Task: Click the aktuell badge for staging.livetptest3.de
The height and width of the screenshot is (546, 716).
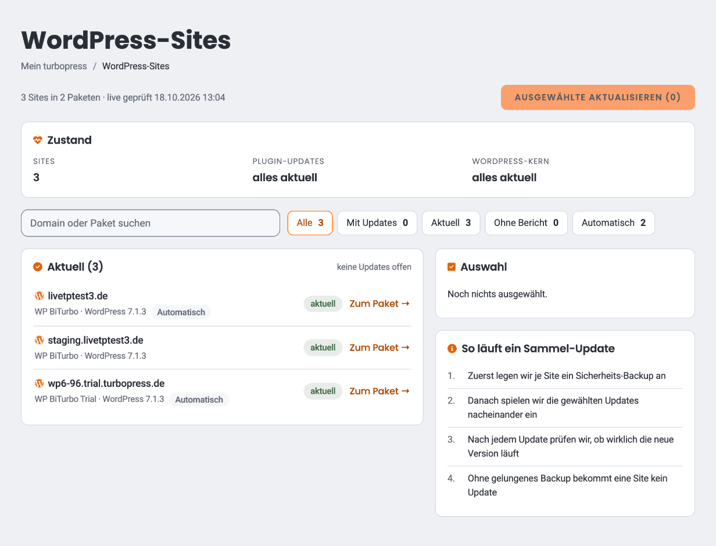Action: (x=323, y=347)
